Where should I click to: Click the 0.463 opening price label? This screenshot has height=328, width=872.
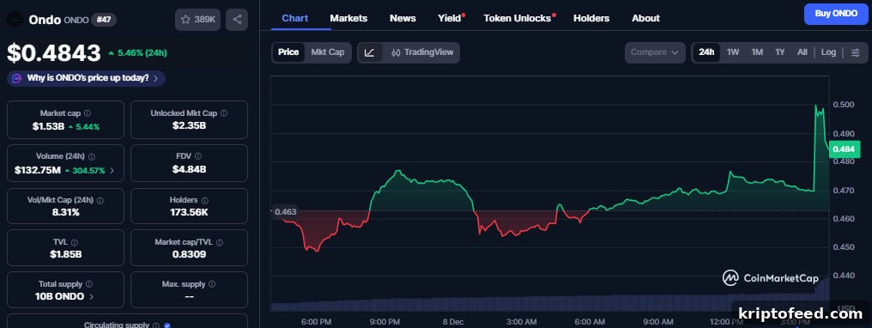tap(285, 211)
